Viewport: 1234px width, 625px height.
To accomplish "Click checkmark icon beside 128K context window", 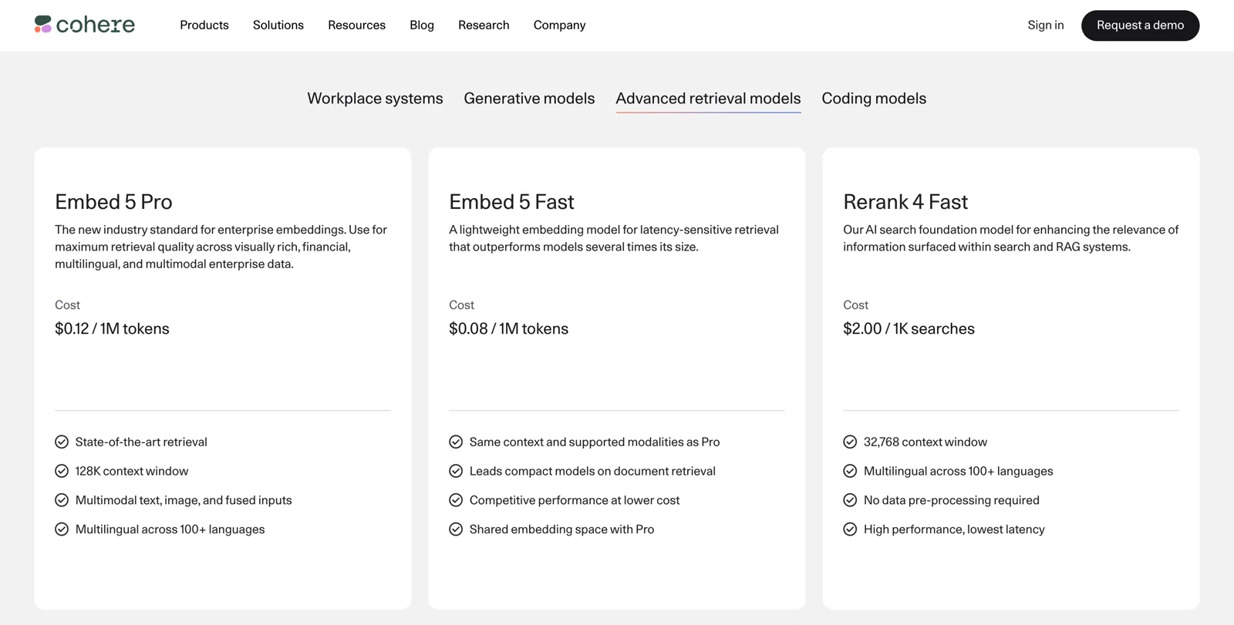I will click(x=62, y=471).
